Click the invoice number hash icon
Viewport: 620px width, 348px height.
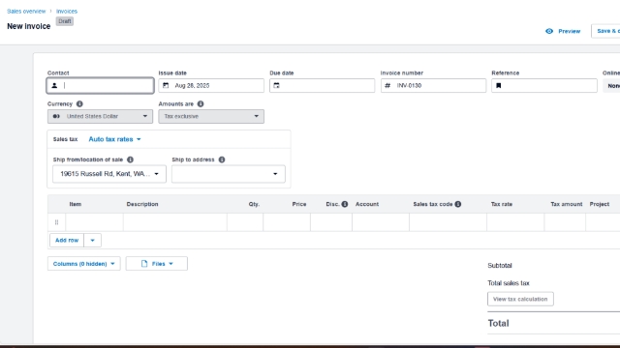(x=387, y=85)
